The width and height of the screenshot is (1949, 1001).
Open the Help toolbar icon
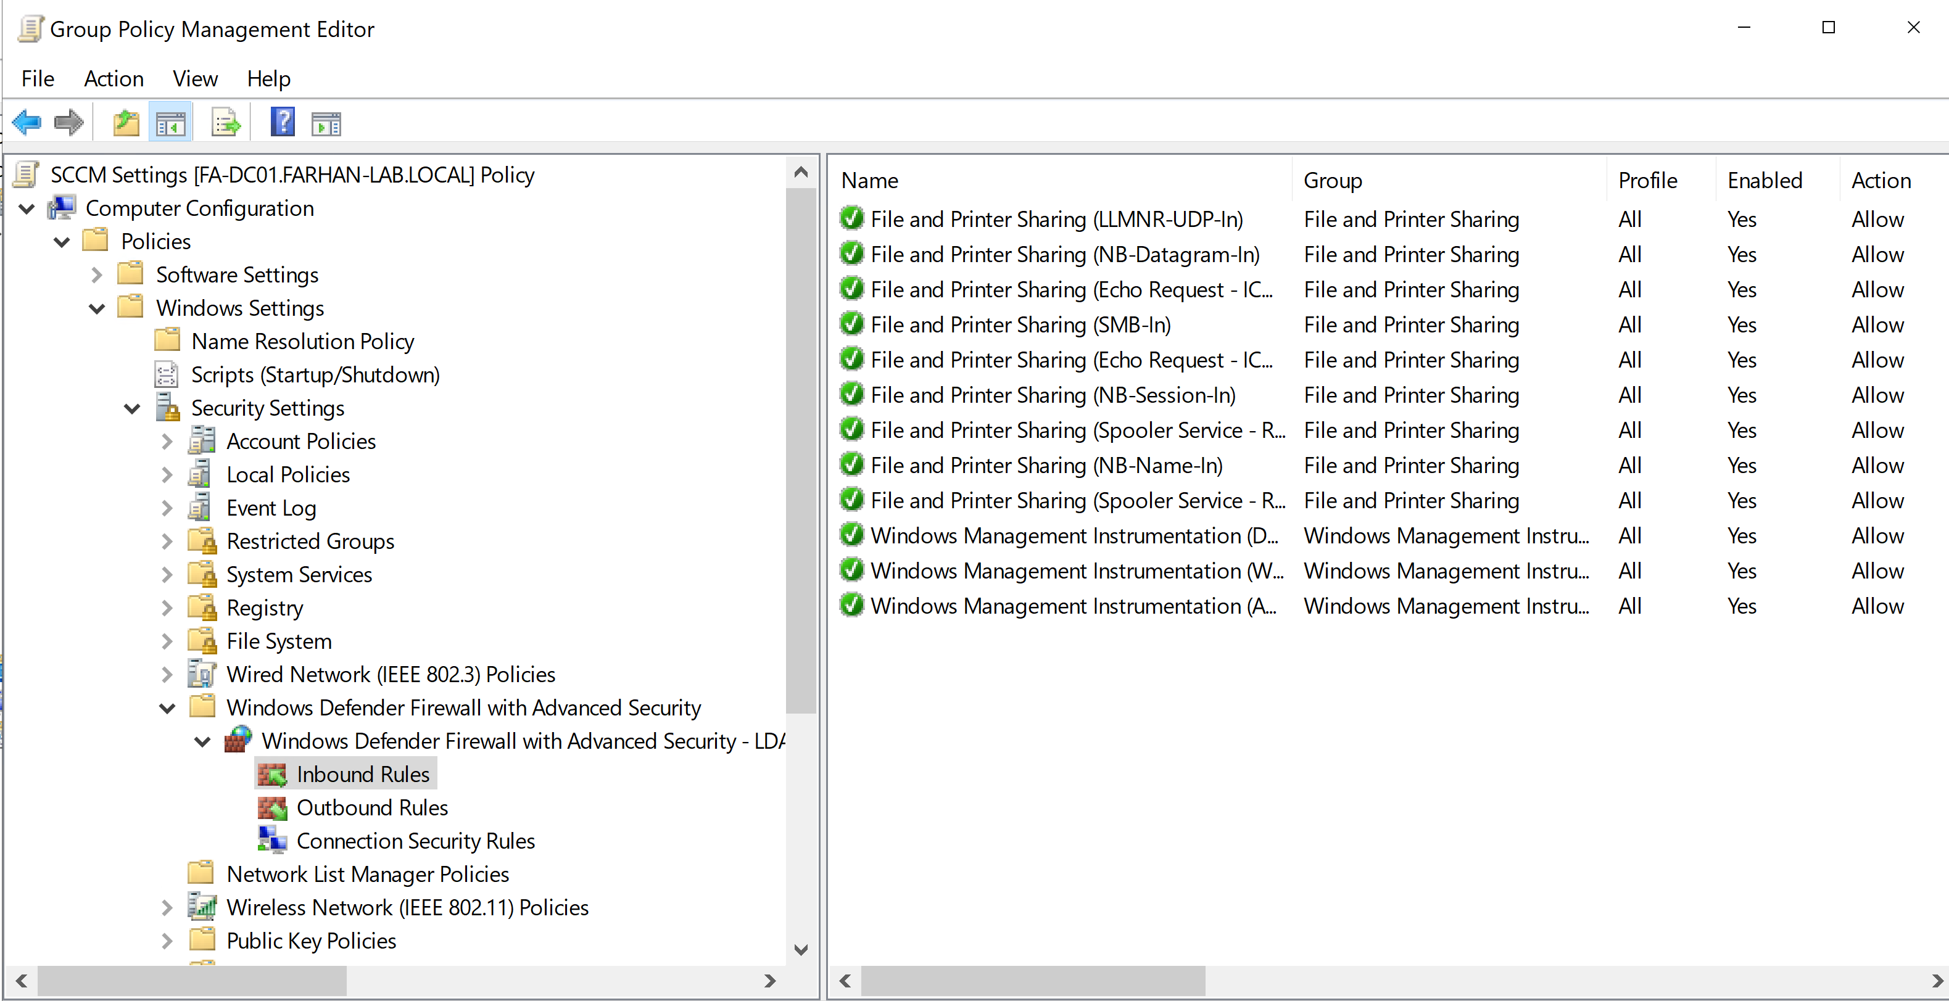[x=282, y=122]
